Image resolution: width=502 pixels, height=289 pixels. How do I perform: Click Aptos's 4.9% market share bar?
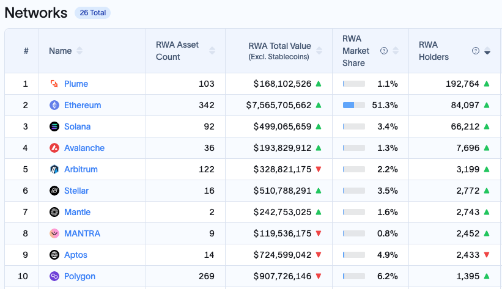tap(354, 255)
